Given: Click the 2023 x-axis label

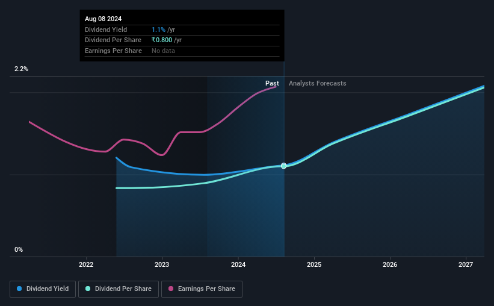Looking at the screenshot, I should 162,264.
